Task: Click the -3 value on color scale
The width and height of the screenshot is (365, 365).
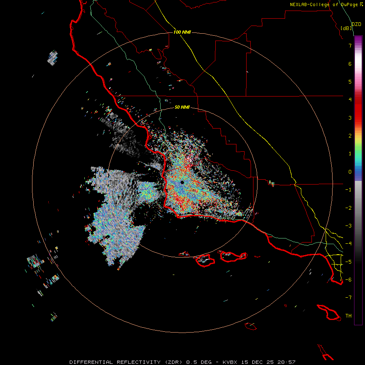Action: tap(348, 225)
